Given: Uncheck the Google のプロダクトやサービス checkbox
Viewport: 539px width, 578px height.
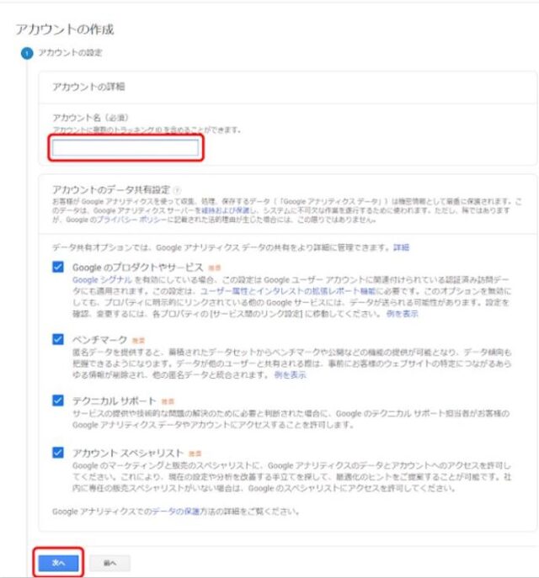Looking at the screenshot, I should click(58, 267).
